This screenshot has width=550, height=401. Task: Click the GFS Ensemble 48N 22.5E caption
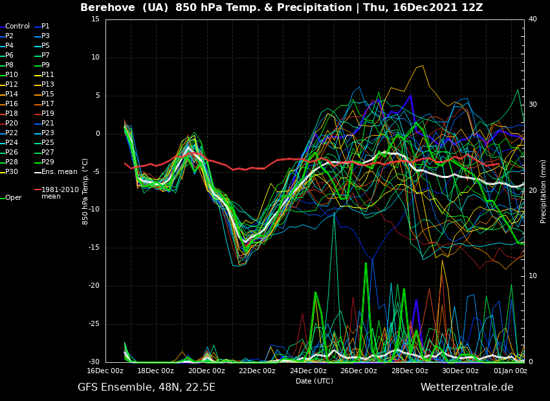pyautogui.click(x=146, y=387)
